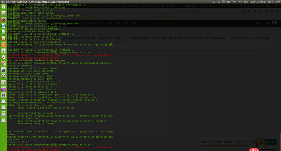Viewport: 281px width, 151px height.
Task: Open System Settings from the dock
Action: (3, 57)
